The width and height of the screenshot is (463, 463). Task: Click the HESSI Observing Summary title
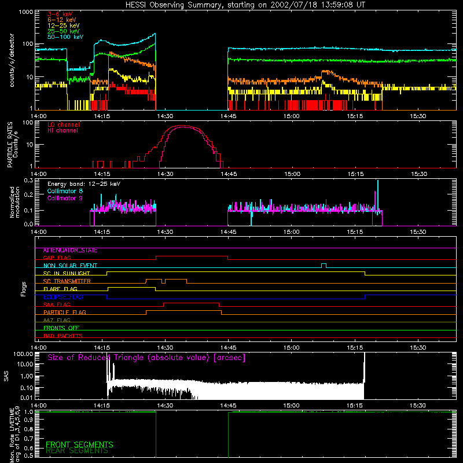[x=245, y=5]
